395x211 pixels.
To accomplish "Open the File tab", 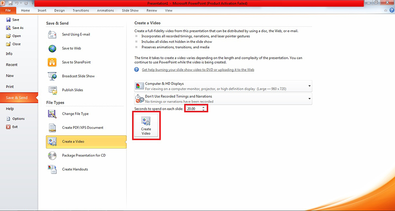I will [x=8, y=10].
